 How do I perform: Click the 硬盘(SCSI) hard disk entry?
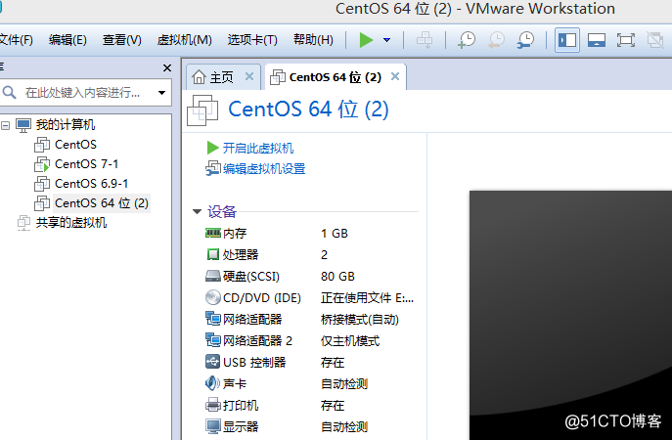(243, 277)
